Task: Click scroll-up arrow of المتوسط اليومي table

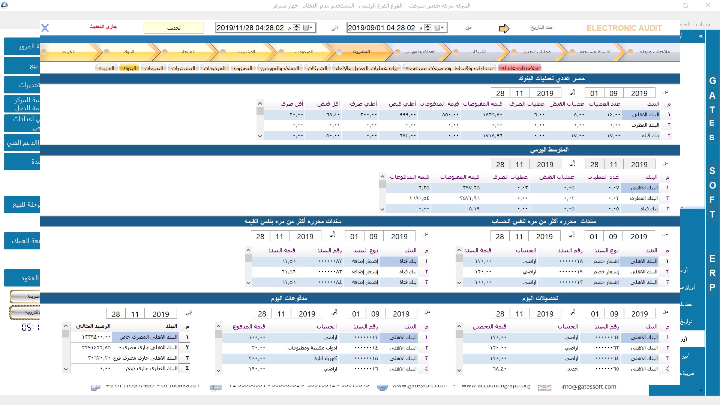Action: tap(382, 177)
